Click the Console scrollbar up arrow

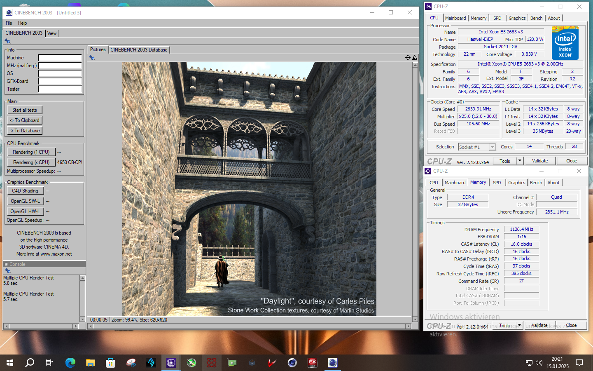pos(82,278)
